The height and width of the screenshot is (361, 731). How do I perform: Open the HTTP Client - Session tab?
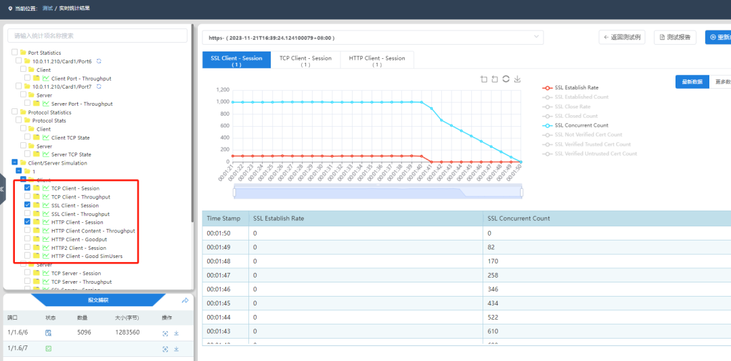tap(376, 61)
